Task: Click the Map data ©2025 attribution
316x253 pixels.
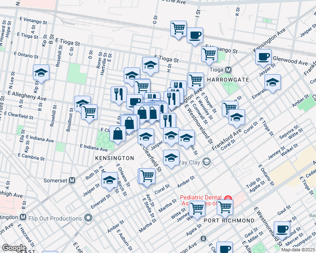Action: [x=298, y=250]
